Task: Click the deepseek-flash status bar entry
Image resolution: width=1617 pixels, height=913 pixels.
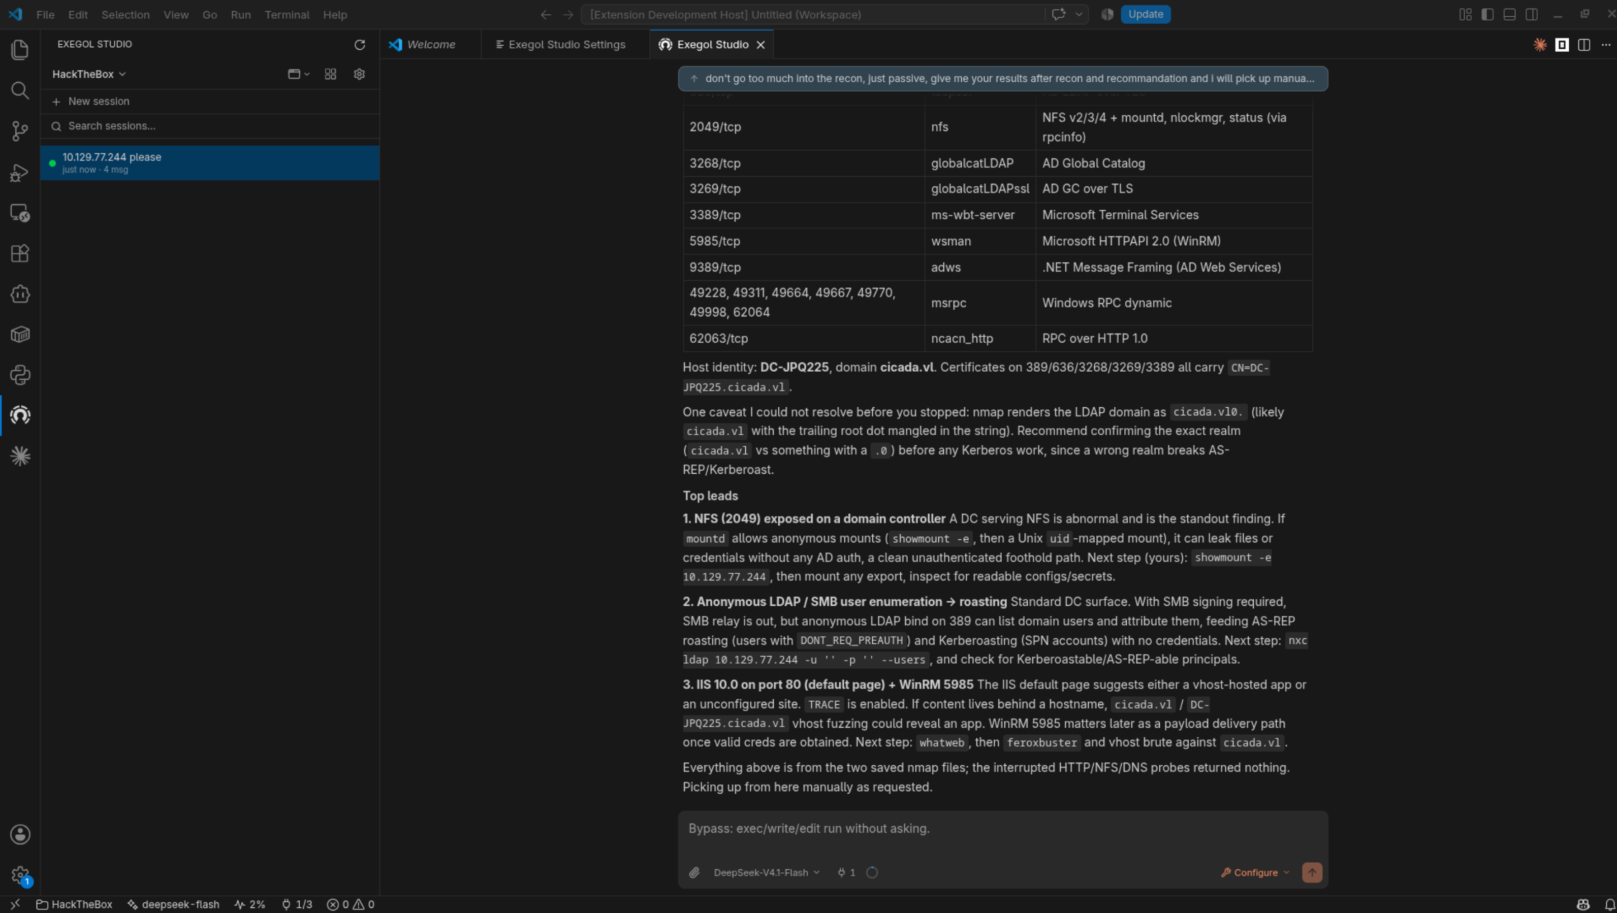Action: click(174, 904)
